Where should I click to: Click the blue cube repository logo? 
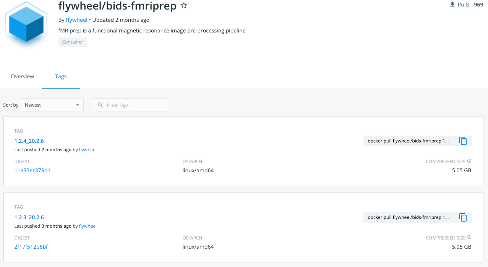(x=26, y=24)
